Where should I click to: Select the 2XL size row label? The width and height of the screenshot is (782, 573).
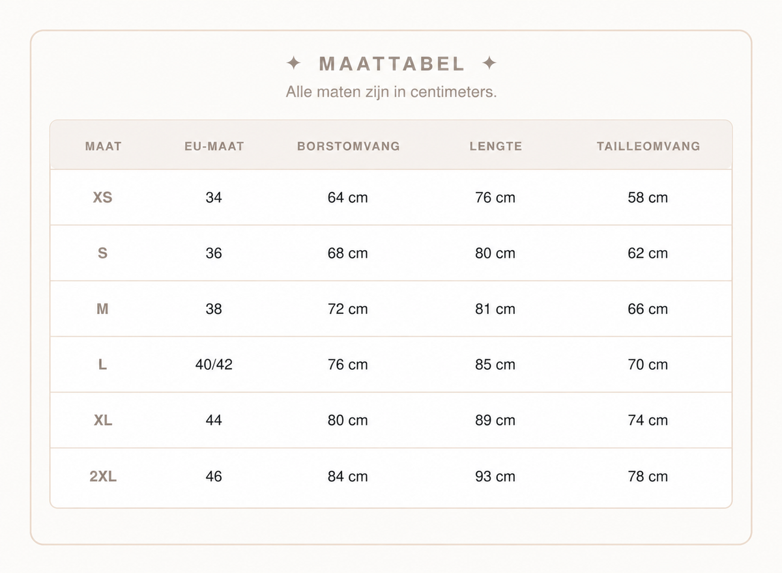point(103,477)
